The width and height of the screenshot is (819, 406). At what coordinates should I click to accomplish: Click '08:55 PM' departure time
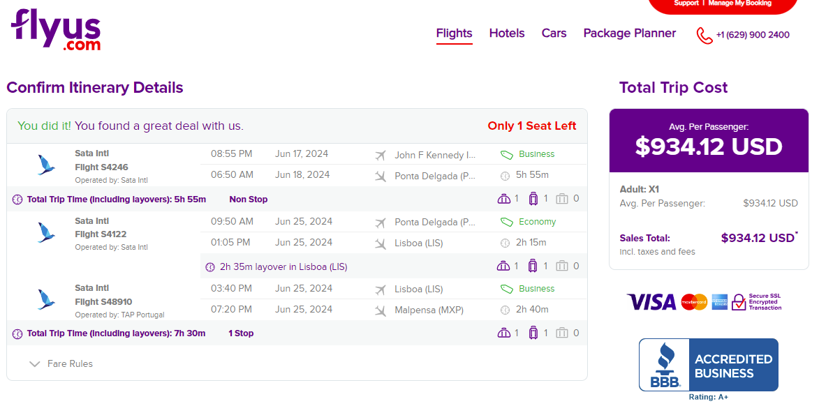click(231, 154)
